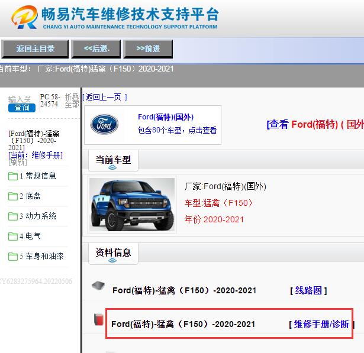364x353 pixels.
Task: Click folder icon for 1 常规信息
Action: pyautogui.click(x=13, y=176)
